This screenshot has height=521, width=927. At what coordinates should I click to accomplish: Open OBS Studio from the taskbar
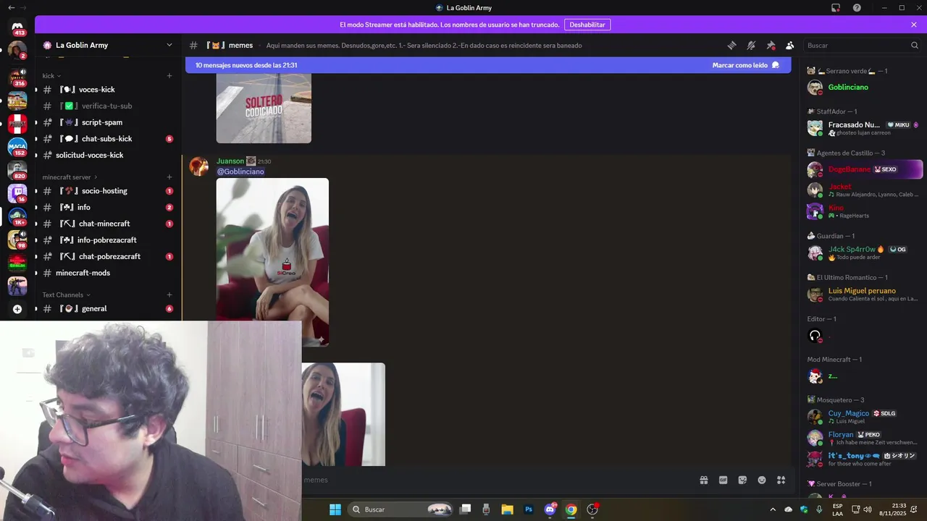[592, 509]
